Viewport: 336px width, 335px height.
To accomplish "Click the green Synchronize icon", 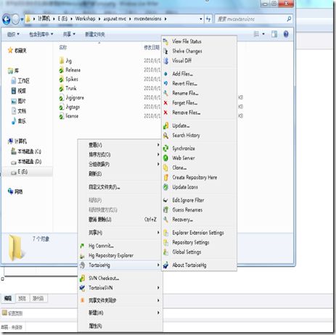I will (x=165, y=149).
